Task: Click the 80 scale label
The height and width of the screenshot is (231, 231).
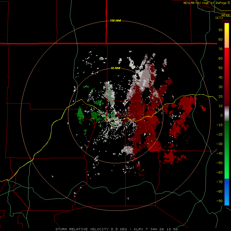Action: tap(220, 39)
